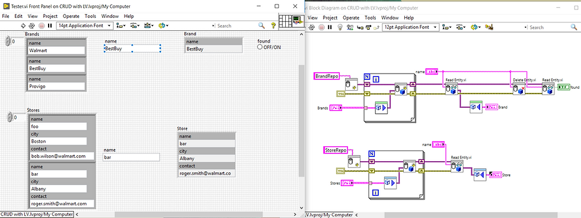
Task: Click magnifier search icon in Block Diagram
Action: 574,27
